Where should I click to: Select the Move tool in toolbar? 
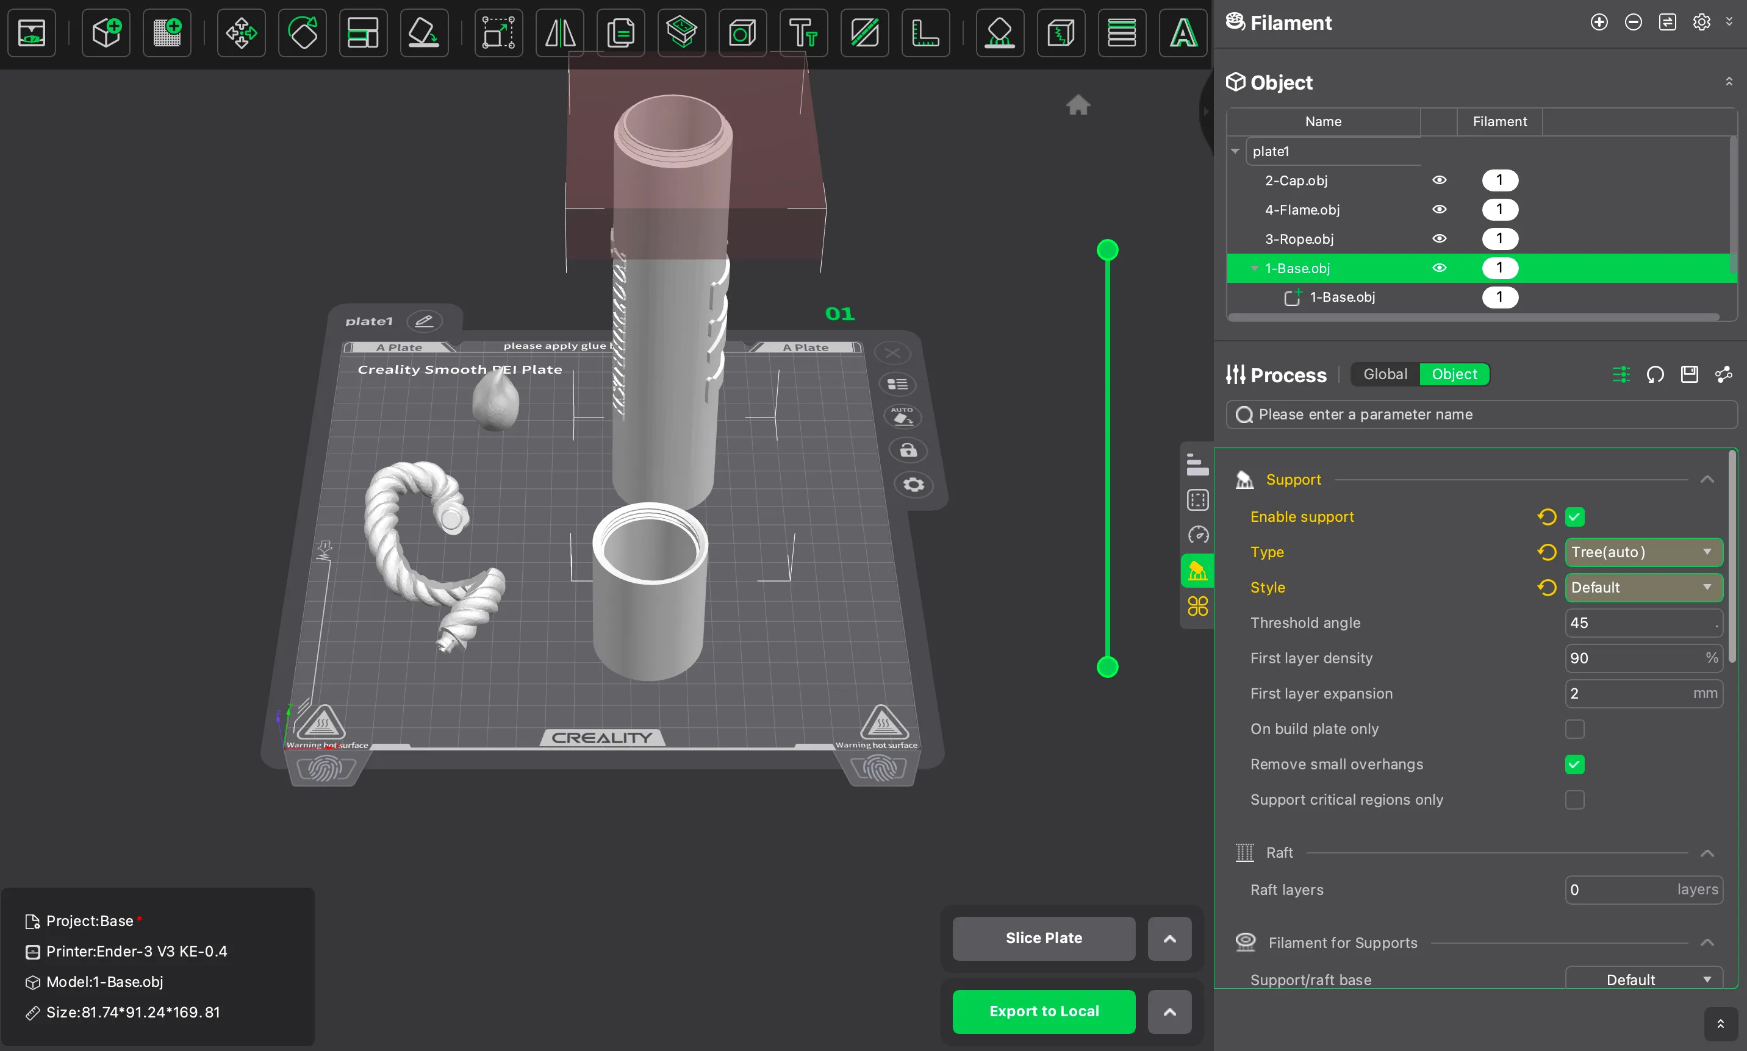[241, 32]
